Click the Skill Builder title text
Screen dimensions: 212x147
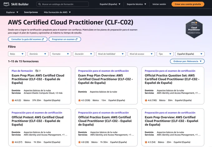pyautogui.click(x=20, y=4)
